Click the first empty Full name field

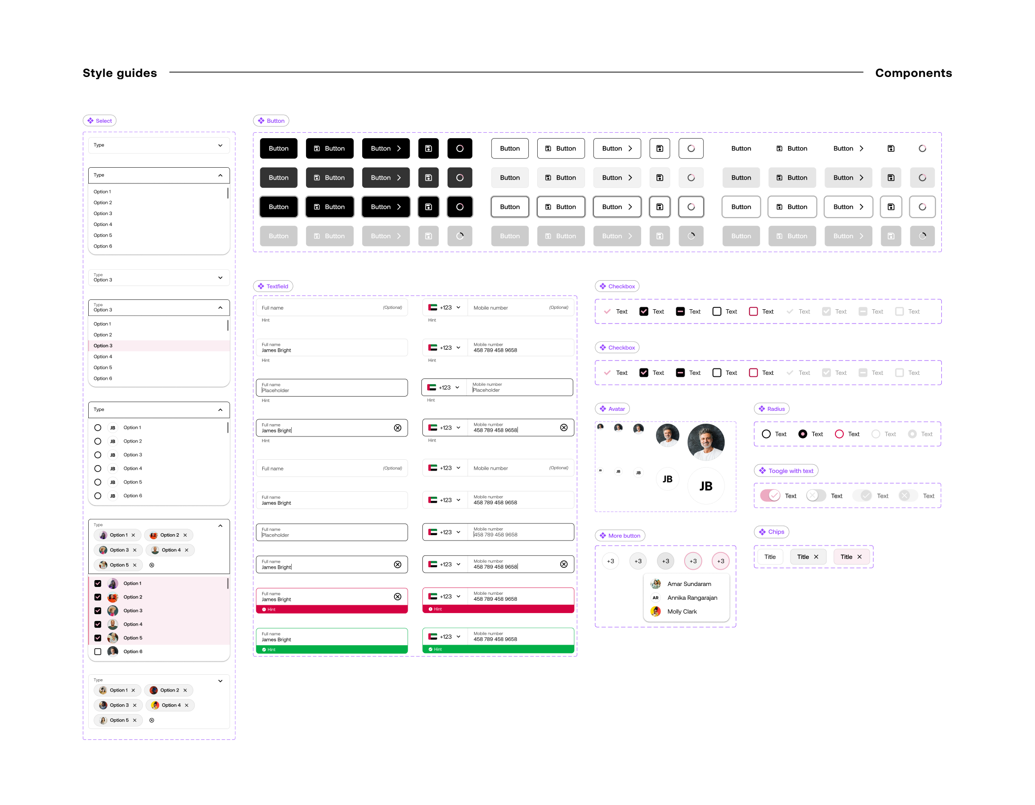point(331,308)
